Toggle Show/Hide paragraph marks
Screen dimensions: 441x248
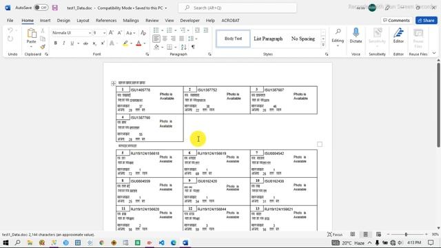[x=193, y=47]
